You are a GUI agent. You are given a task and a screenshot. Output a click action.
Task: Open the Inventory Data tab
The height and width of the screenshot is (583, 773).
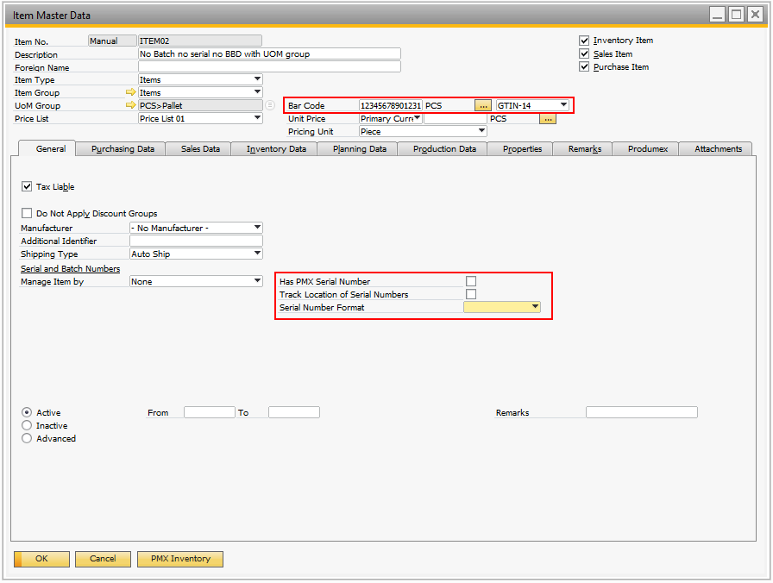click(x=276, y=148)
